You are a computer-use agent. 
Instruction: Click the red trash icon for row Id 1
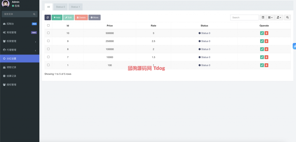point(267,65)
